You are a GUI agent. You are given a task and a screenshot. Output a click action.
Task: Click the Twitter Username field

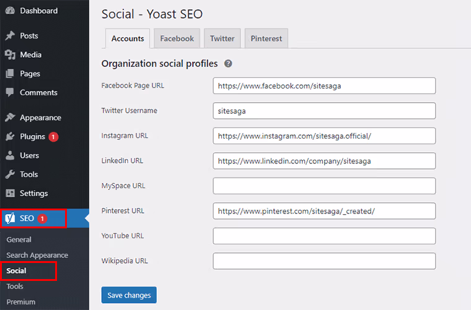pos(324,111)
